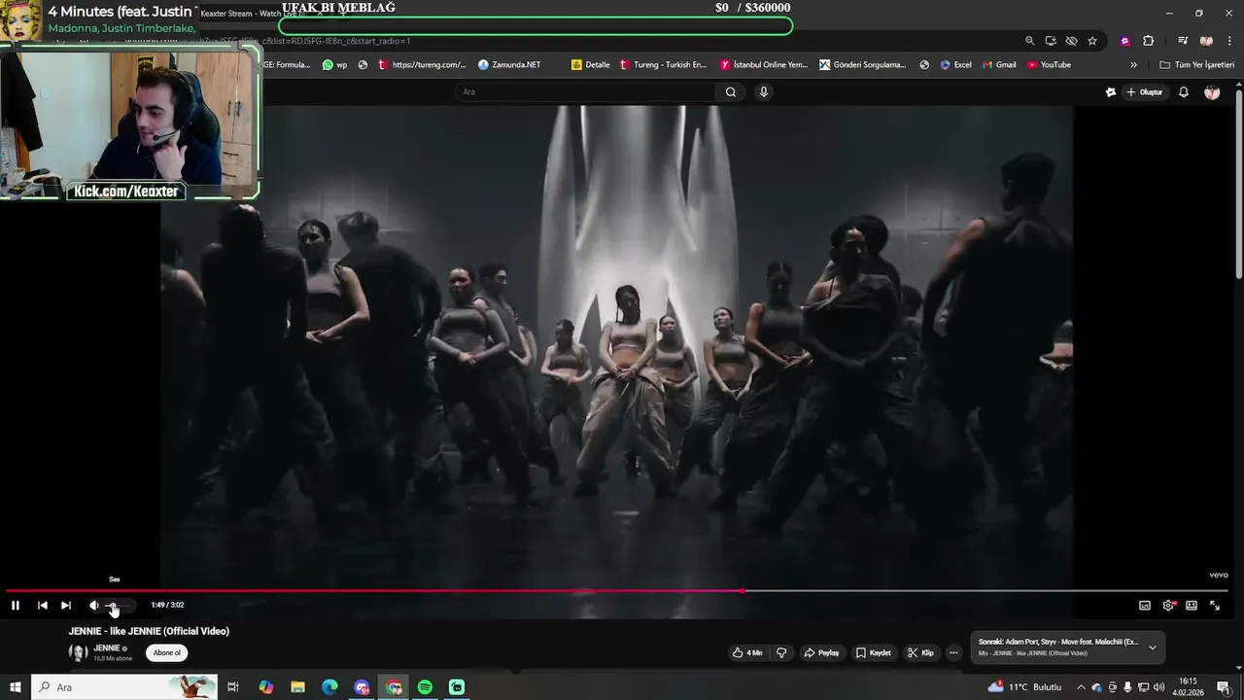Open the three-dot more actions menu
Image resolution: width=1244 pixels, height=700 pixels.
pyautogui.click(x=953, y=652)
